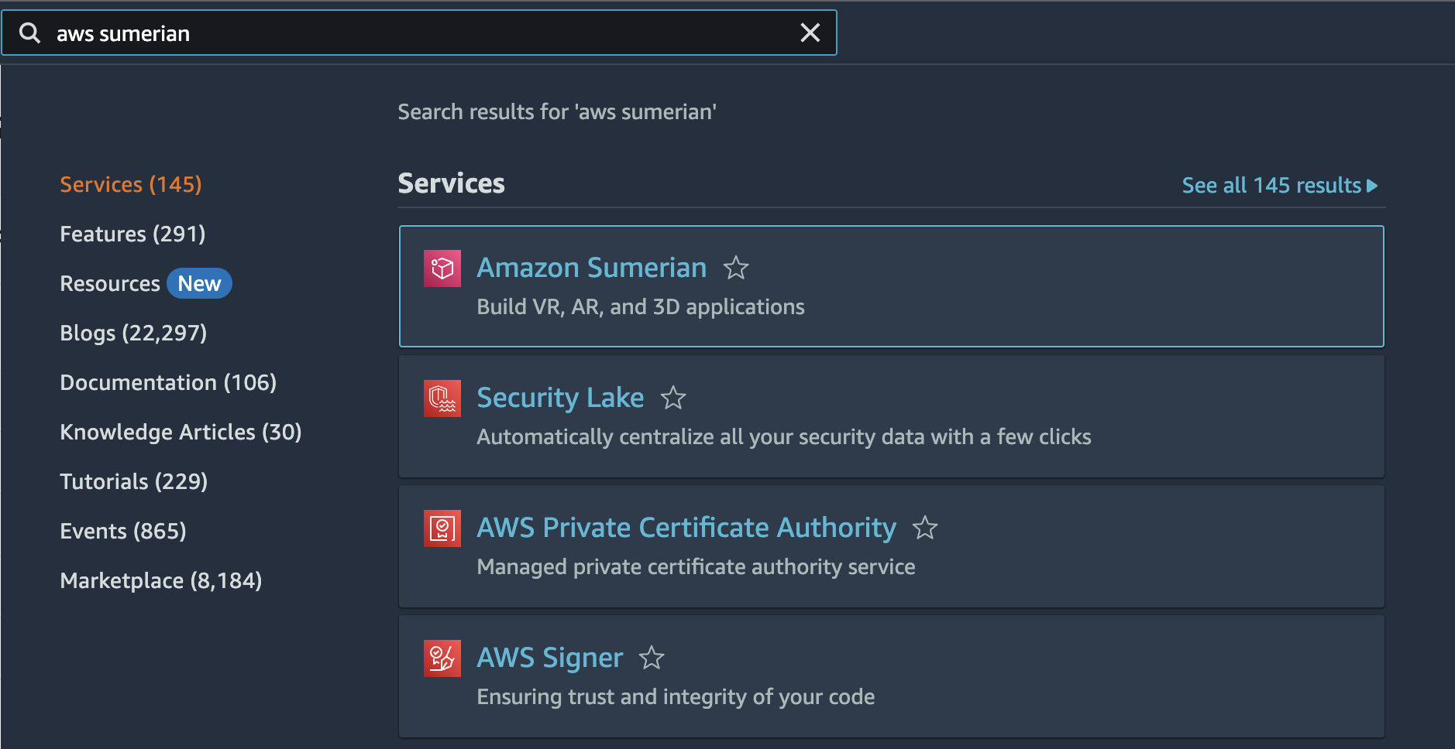The width and height of the screenshot is (1455, 749).
Task: Select the Tutorials (229) category
Action: [134, 481]
